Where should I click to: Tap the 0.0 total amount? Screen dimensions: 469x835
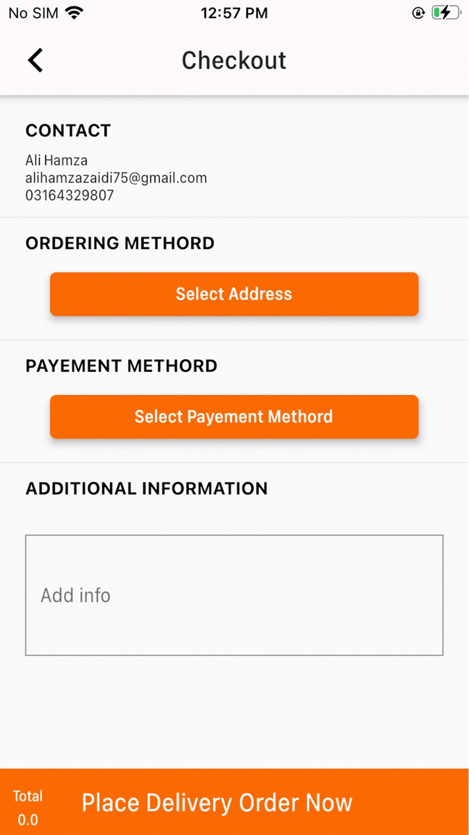tap(28, 820)
